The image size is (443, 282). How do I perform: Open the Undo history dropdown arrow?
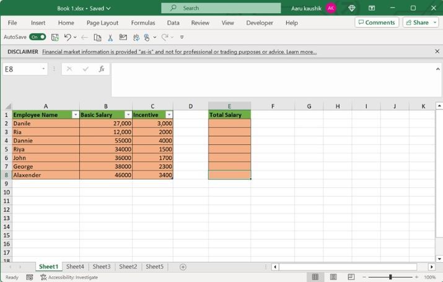pyautogui.click(x=75, y=37)
